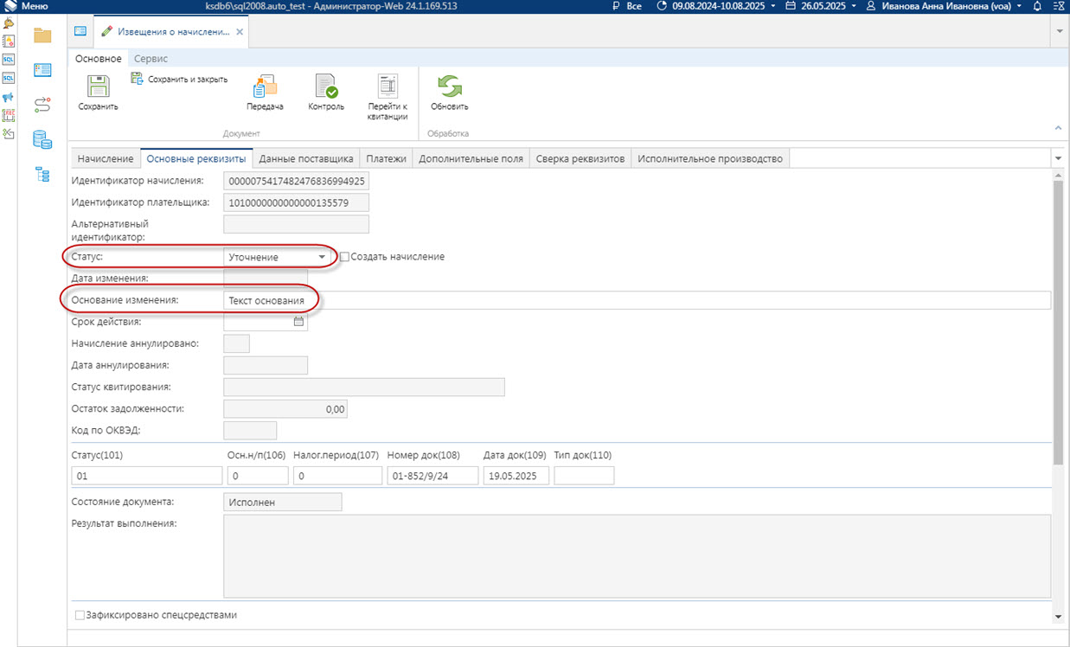
Task: Open the first SQL icon in the left strip
Action: pyautogui.click(x=8, y=60)
